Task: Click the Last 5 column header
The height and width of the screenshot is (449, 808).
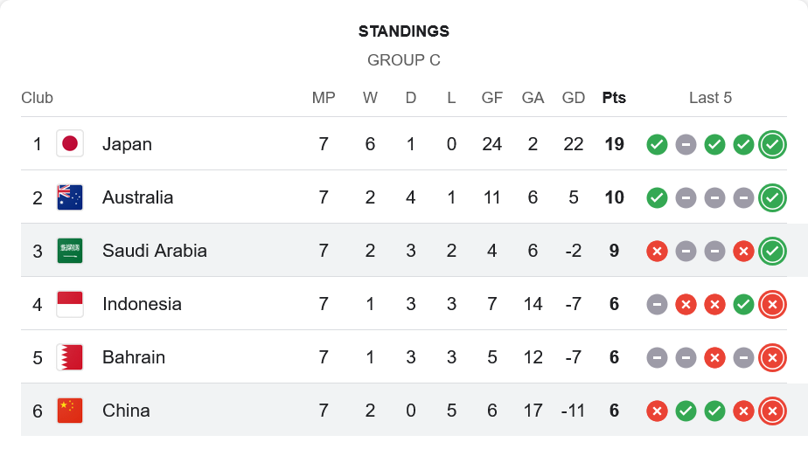Action: [x=710, y=98]
